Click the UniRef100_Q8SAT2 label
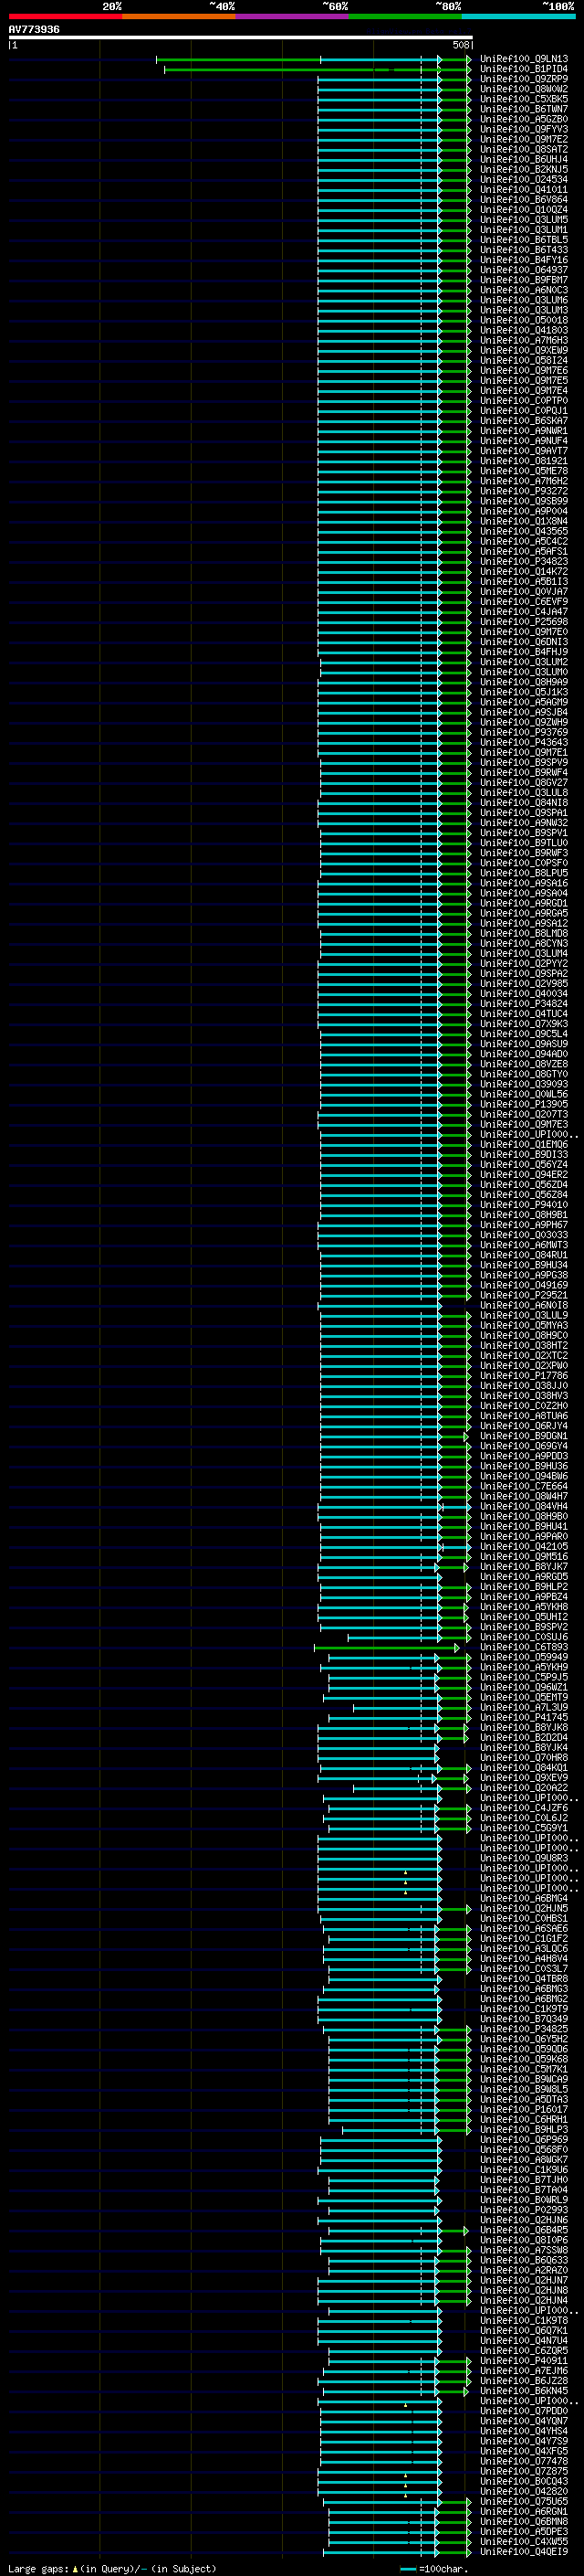The width and height of the screenshot is (584, 2576). coord(524,149)
